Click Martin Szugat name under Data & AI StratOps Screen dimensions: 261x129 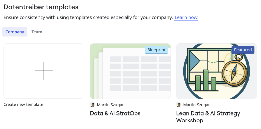[x=110, y=105]
